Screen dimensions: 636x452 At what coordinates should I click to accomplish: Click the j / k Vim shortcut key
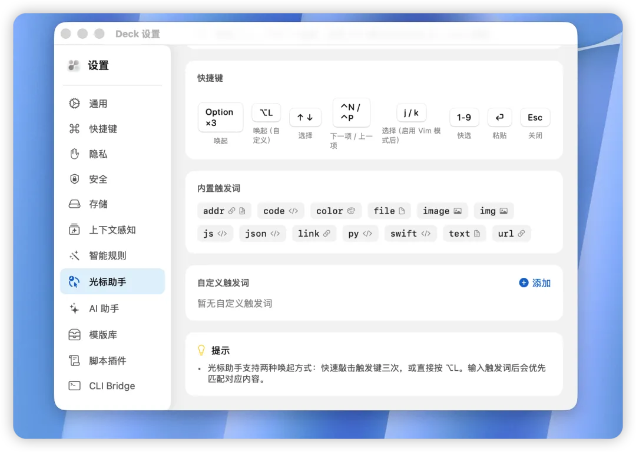click(411, 112)
